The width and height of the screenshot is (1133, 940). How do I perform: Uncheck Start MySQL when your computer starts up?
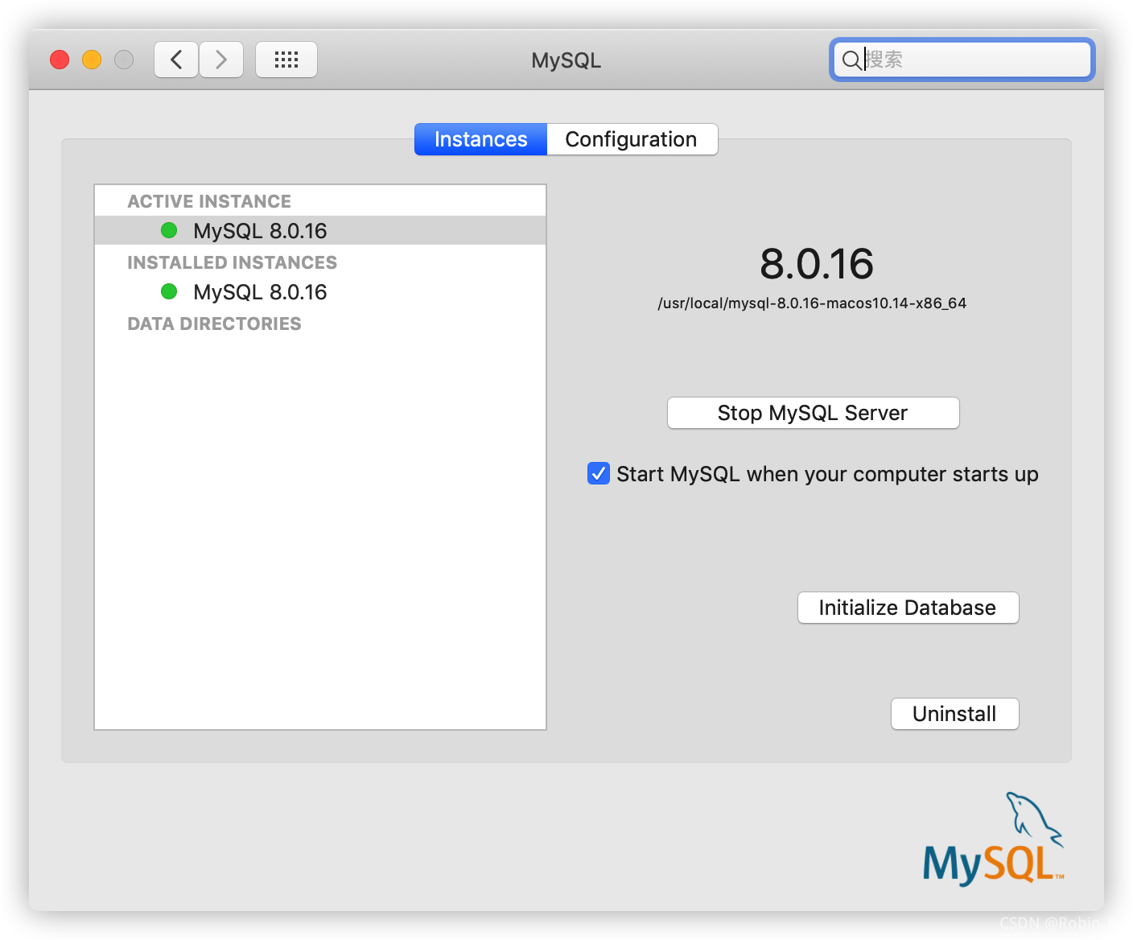pos(599,473)
